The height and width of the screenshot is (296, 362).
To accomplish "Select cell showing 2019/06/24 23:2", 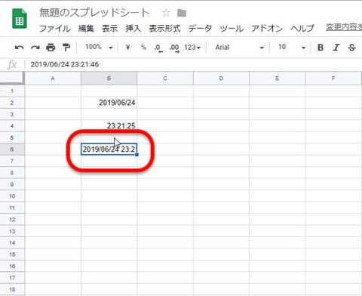I will 109,150.
